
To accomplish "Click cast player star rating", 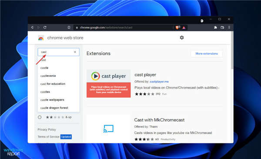I will (144, 94).
